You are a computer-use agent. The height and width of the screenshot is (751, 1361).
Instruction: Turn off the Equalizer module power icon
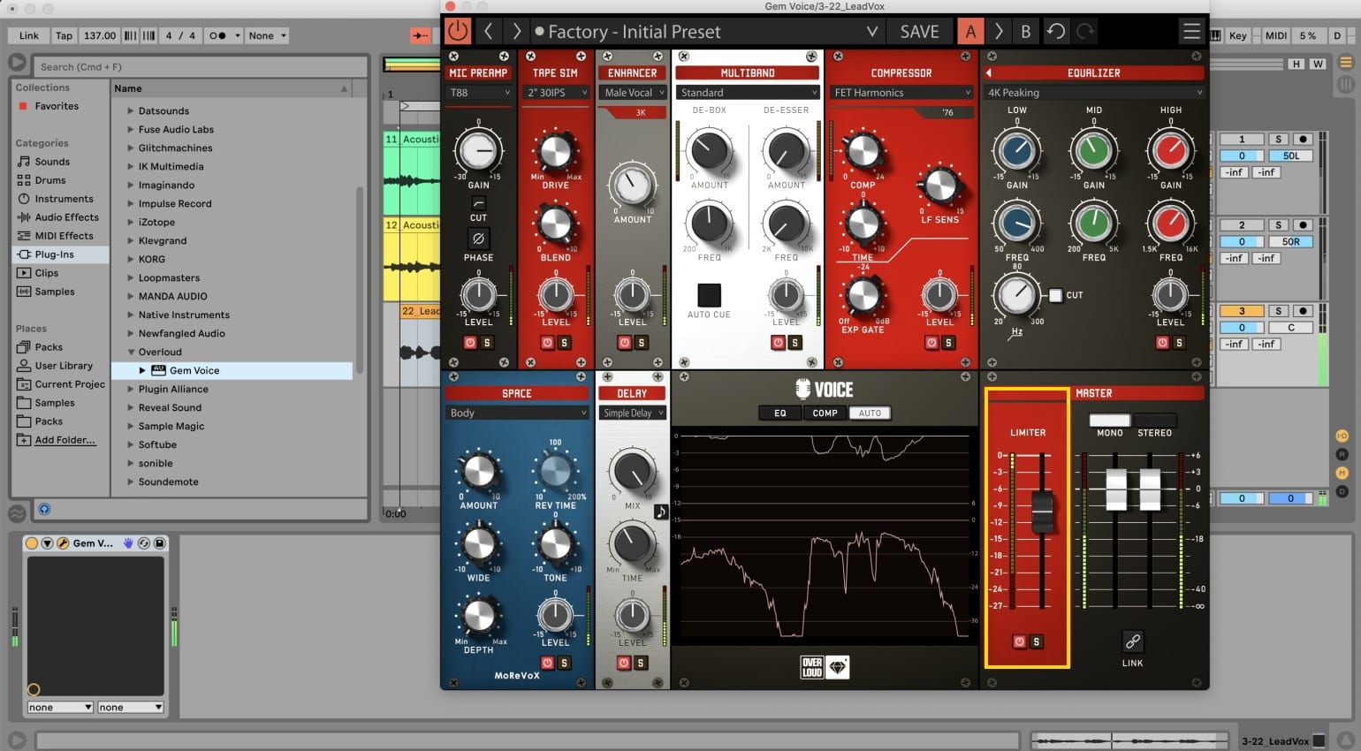tap(1162, 343)
